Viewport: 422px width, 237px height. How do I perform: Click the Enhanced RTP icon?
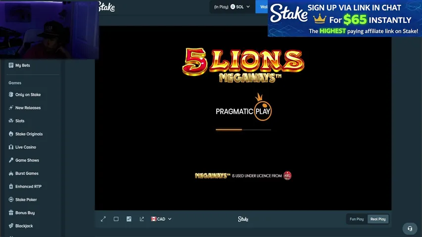[11, 187]
